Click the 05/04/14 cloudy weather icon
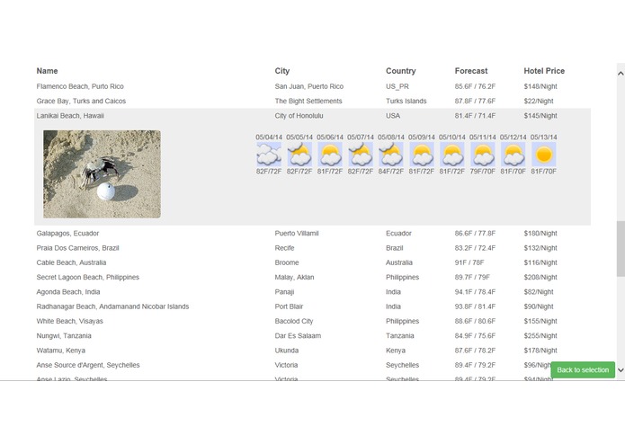This screenshot has height=444, width=625. (269, 155)
